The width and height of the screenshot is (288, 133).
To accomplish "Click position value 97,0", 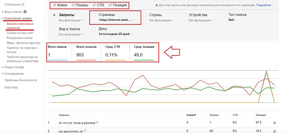I will 258,123.
